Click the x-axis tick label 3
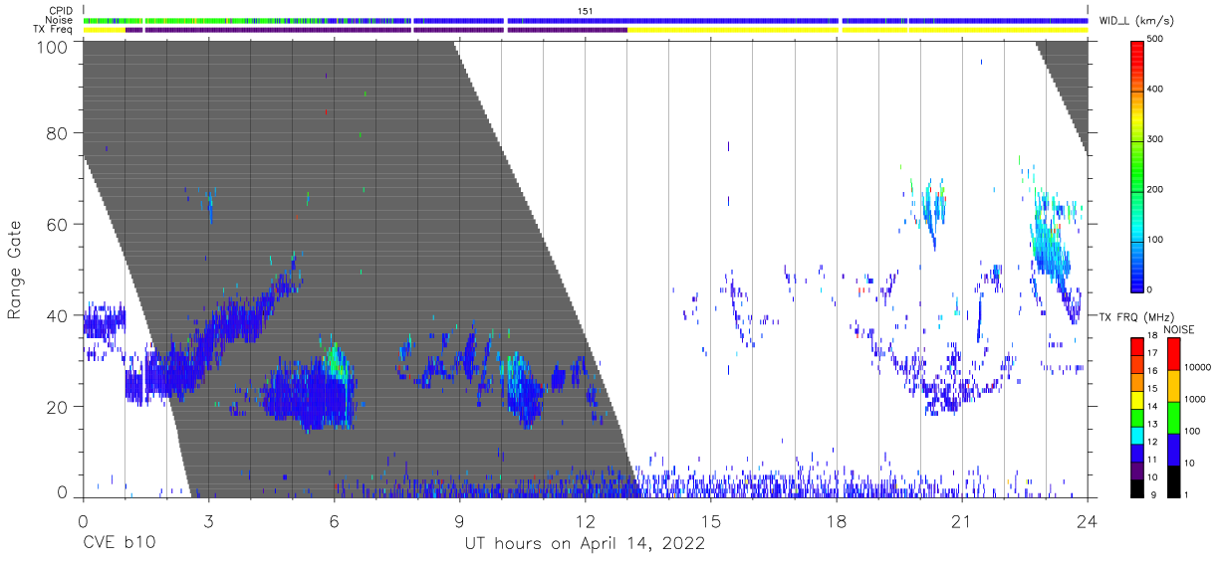The image size is (1223, 564). [x=208, y=521]
